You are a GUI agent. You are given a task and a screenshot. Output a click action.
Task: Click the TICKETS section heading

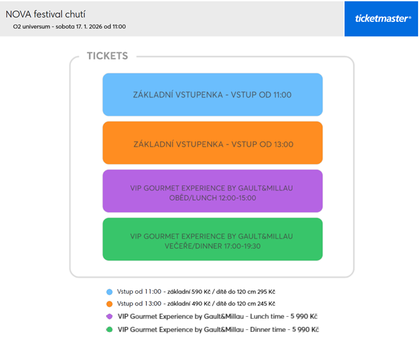(107, 56)
